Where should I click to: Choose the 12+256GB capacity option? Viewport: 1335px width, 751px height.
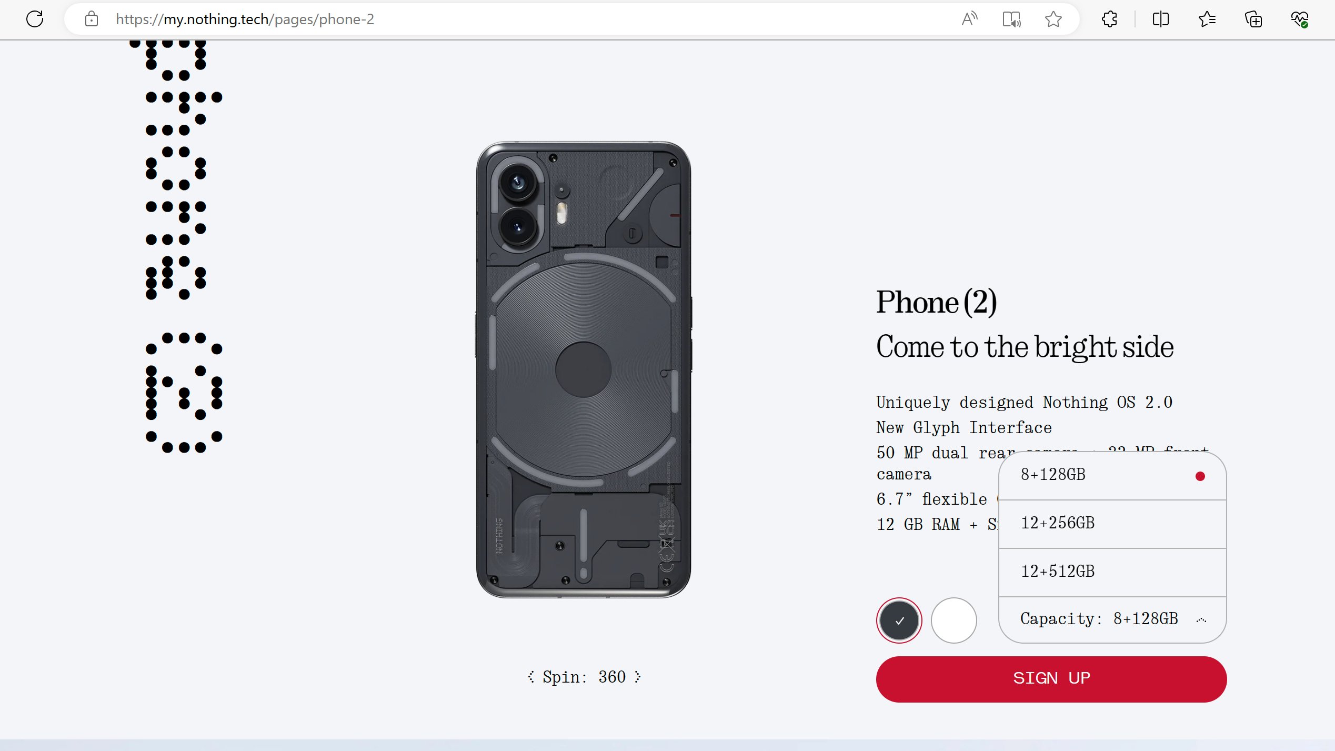click(x=1112, y=524)
